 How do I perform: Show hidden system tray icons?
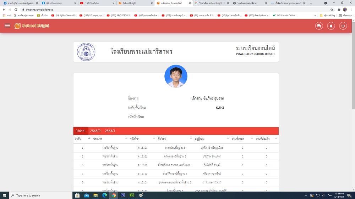(306, 195)
